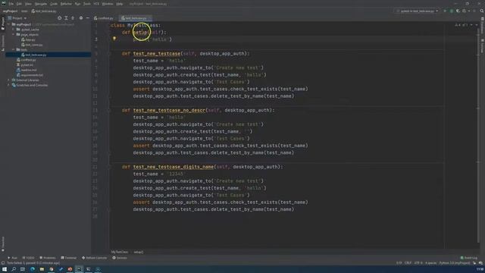
Task: Click the 4 spaces indent status entry
Action: tap(430, 263)
